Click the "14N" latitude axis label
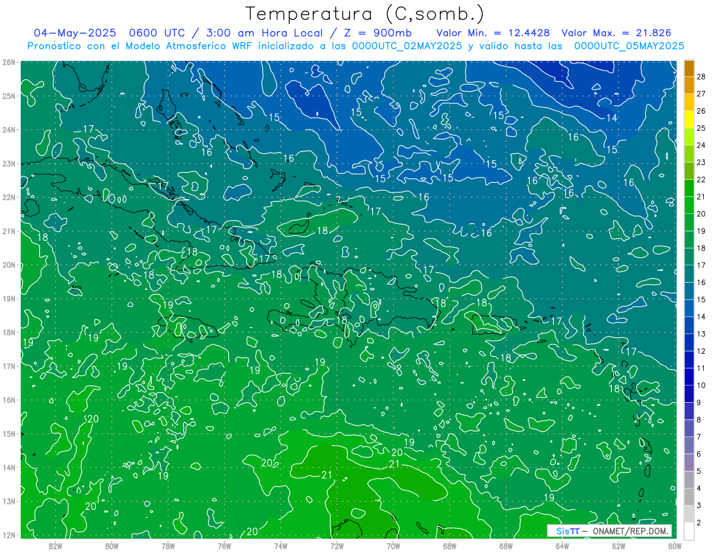Image resolution: width=717 pixels, height=554 pixels. pos(9,467)
